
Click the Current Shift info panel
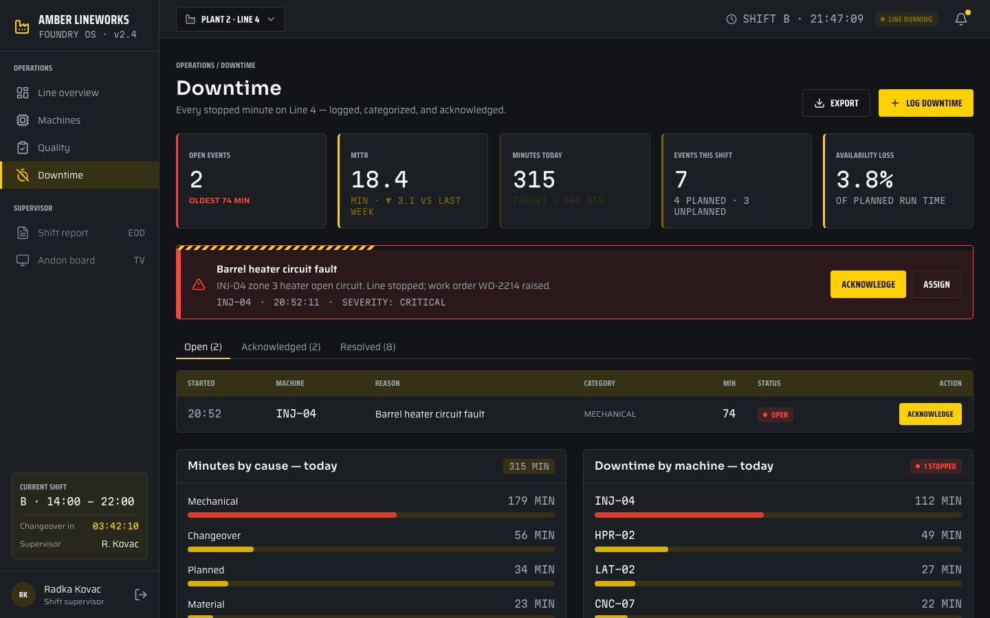79,516
